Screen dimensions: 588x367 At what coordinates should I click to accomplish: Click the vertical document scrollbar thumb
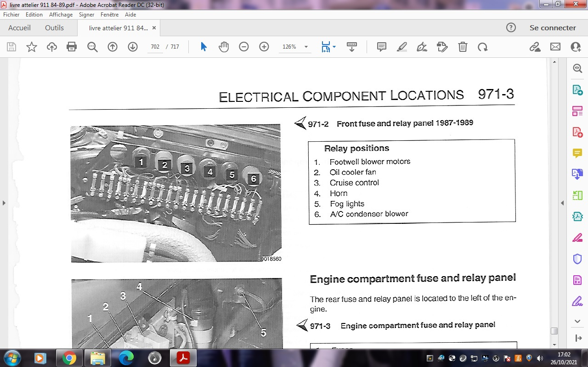coord(554,331)
